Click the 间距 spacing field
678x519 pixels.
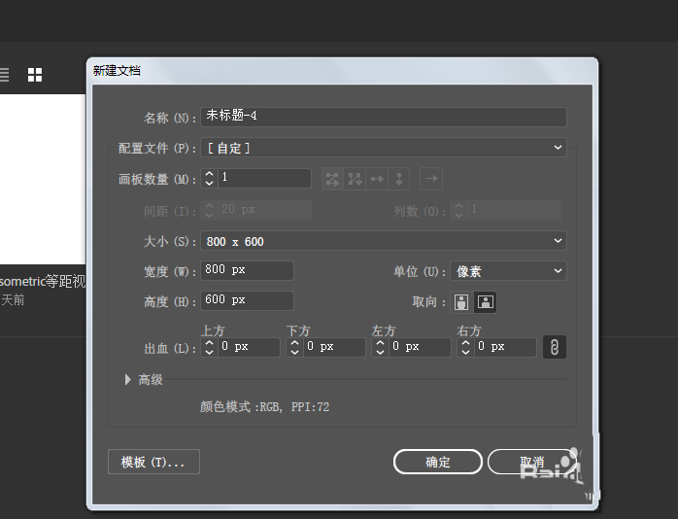coord(264,210)
